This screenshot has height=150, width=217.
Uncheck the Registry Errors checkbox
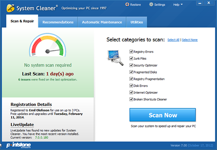click(x=131, y=52)
